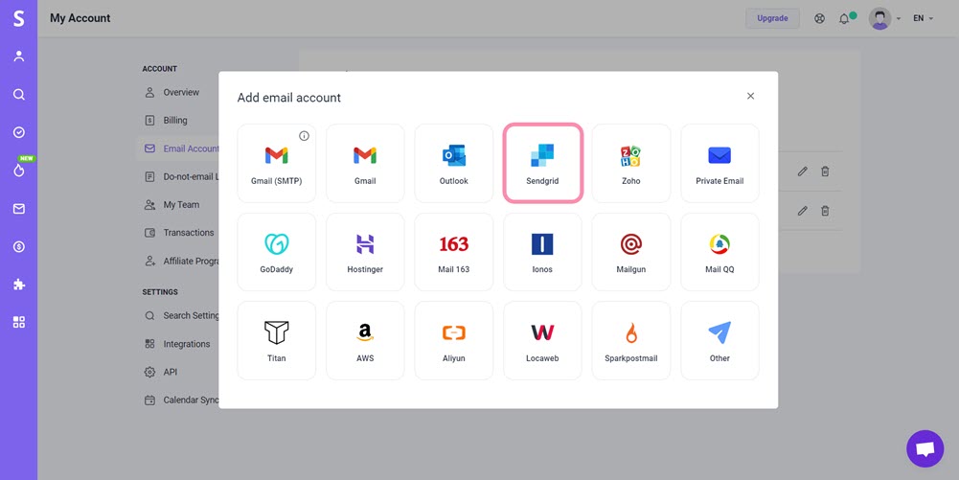The width and height of the screenshot is (959, 480).
Task: Click the S logo at the top left
Action: 19,18
